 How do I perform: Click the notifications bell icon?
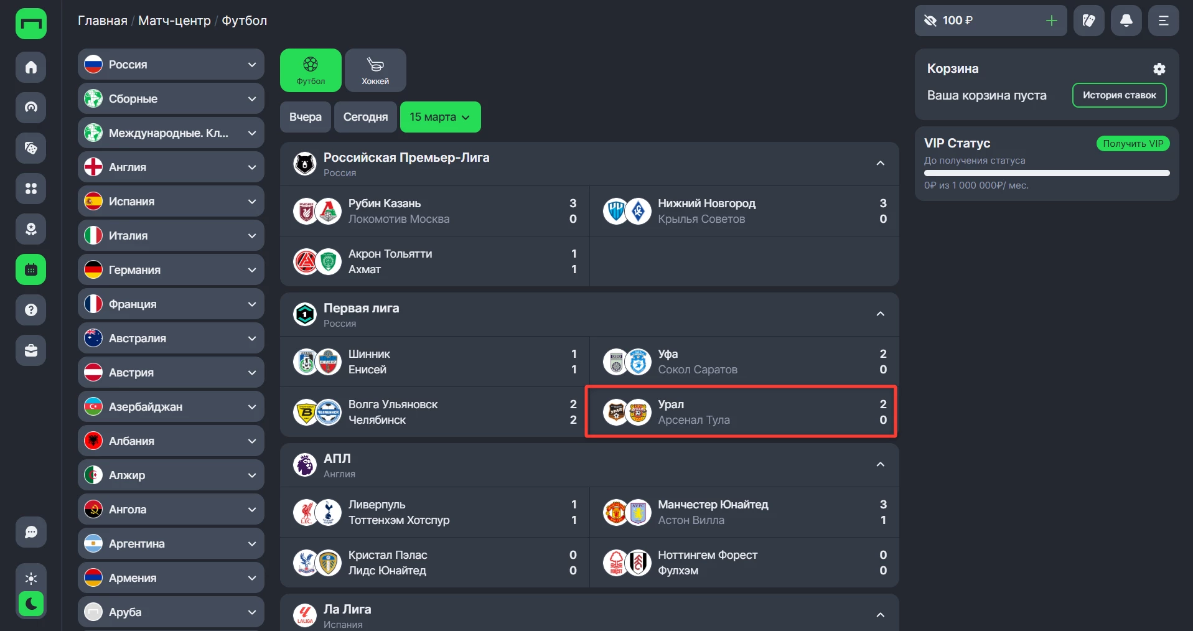(1126, 21)
